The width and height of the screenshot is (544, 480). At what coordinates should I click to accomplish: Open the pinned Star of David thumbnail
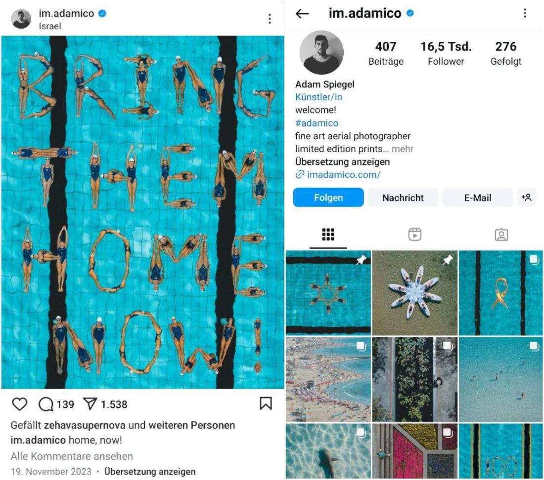click(x=328, y=293)
